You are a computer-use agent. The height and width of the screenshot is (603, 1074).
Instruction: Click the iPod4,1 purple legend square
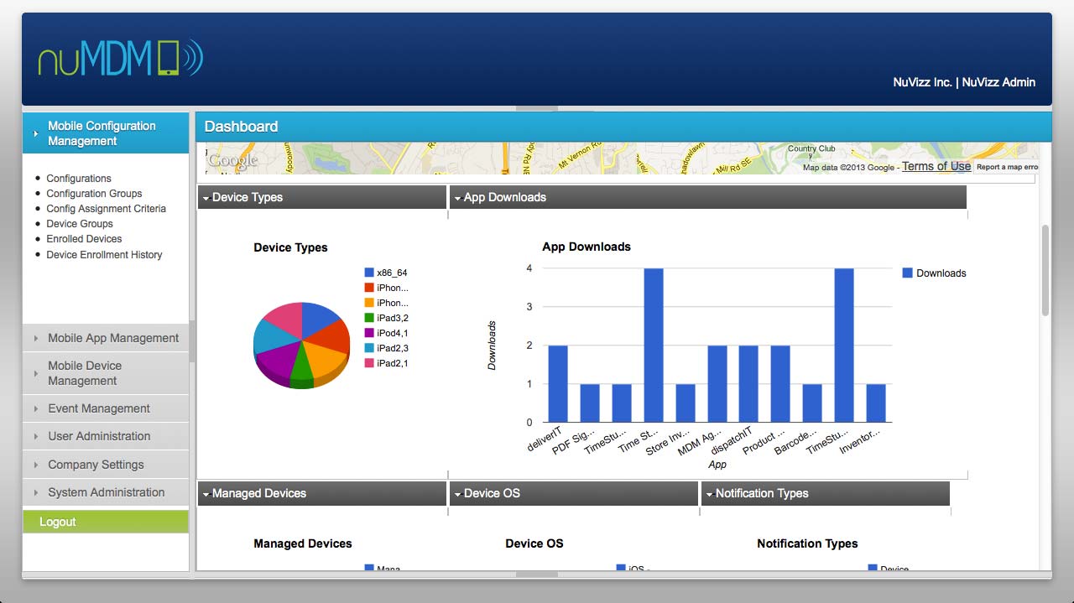point(369,333)
